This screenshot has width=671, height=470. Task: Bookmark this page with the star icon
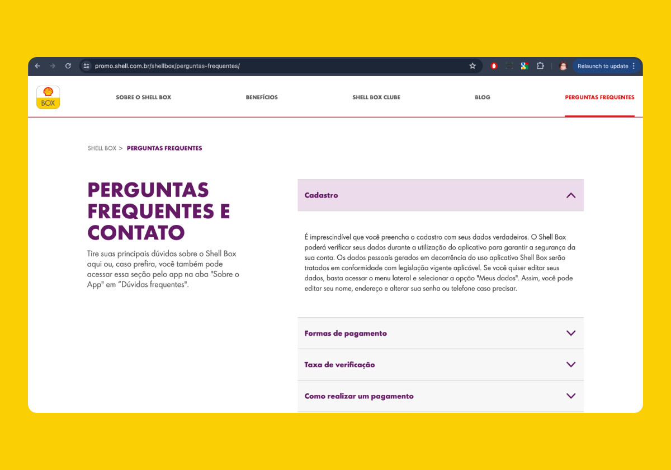point(472,66)
